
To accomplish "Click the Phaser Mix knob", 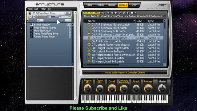I will (x=88, y=88).
